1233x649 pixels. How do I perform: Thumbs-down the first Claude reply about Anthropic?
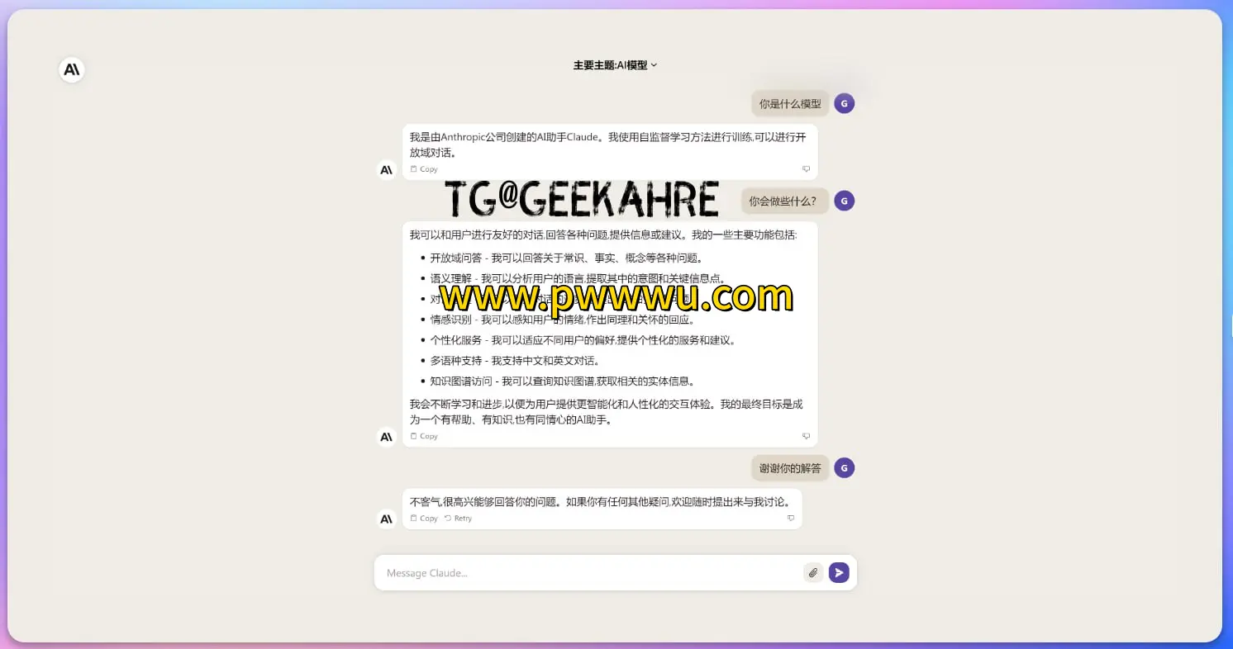pos(806,169)
